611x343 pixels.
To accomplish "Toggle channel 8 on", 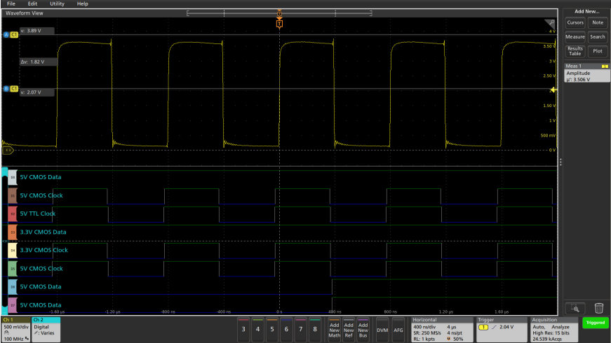I will click(314, 328).
